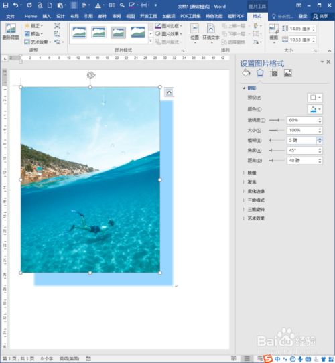The width and height of the screenshot is (335, 363).
Task: Save the document from the quick access toolbar
Action: 5,5
